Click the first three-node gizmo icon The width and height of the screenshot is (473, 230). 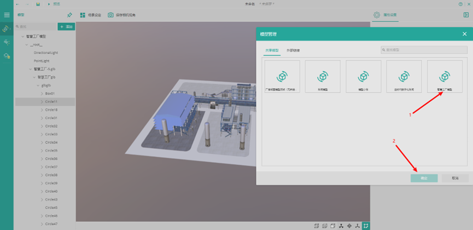341,226
